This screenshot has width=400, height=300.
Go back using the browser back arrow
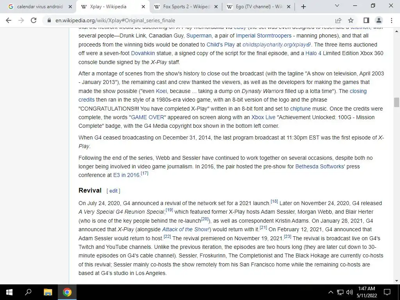(x=9, y=20)
